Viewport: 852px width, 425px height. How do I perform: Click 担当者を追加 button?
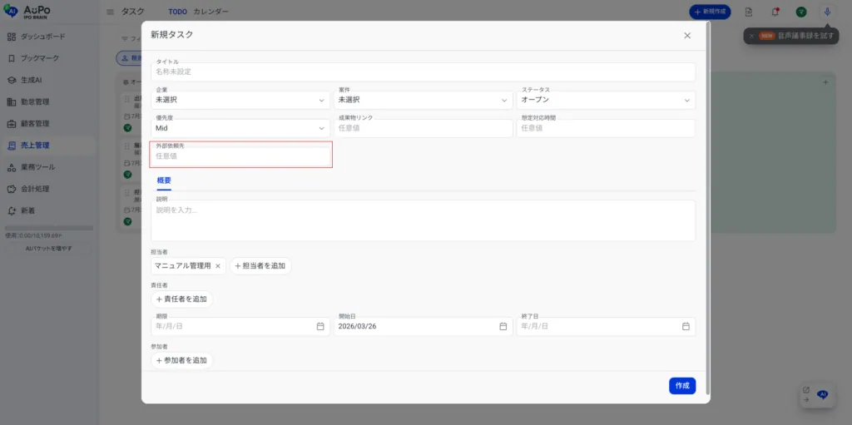tap(260, 266)
